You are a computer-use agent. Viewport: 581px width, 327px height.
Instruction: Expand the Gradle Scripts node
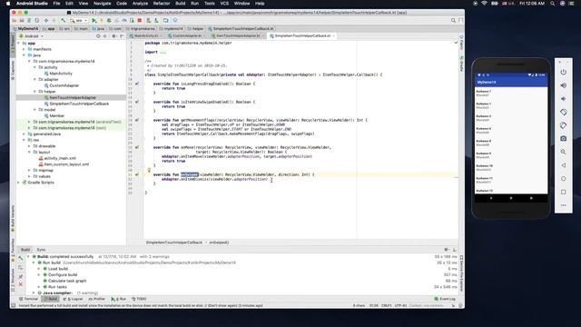[18, 183]
